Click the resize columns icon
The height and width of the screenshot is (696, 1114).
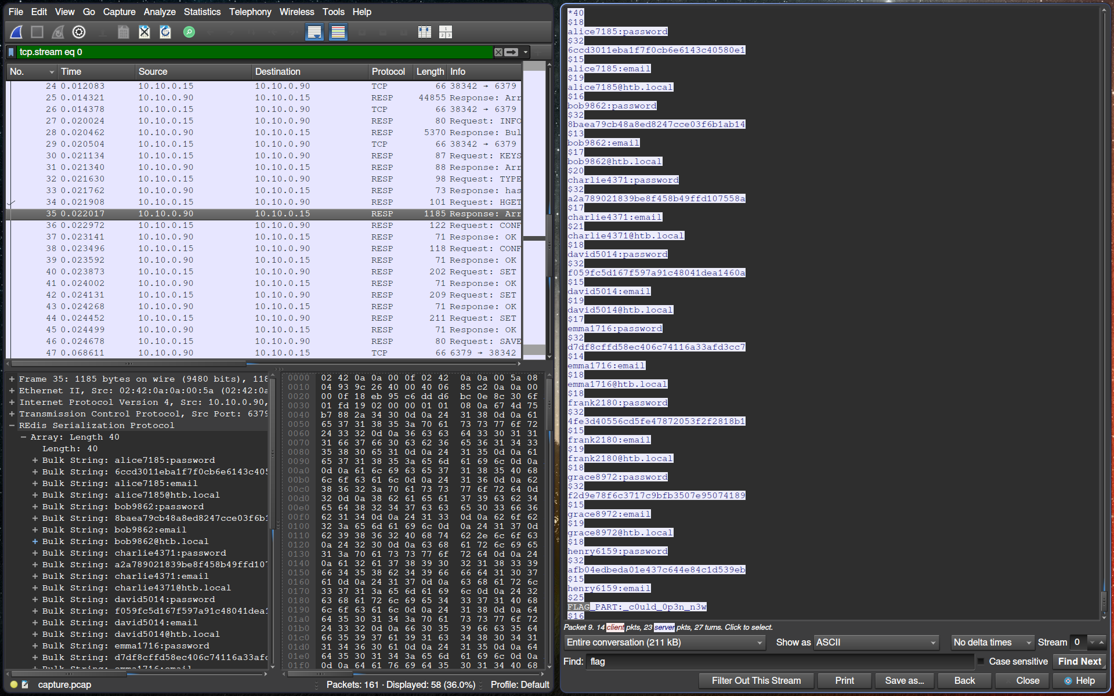(425, 32)
